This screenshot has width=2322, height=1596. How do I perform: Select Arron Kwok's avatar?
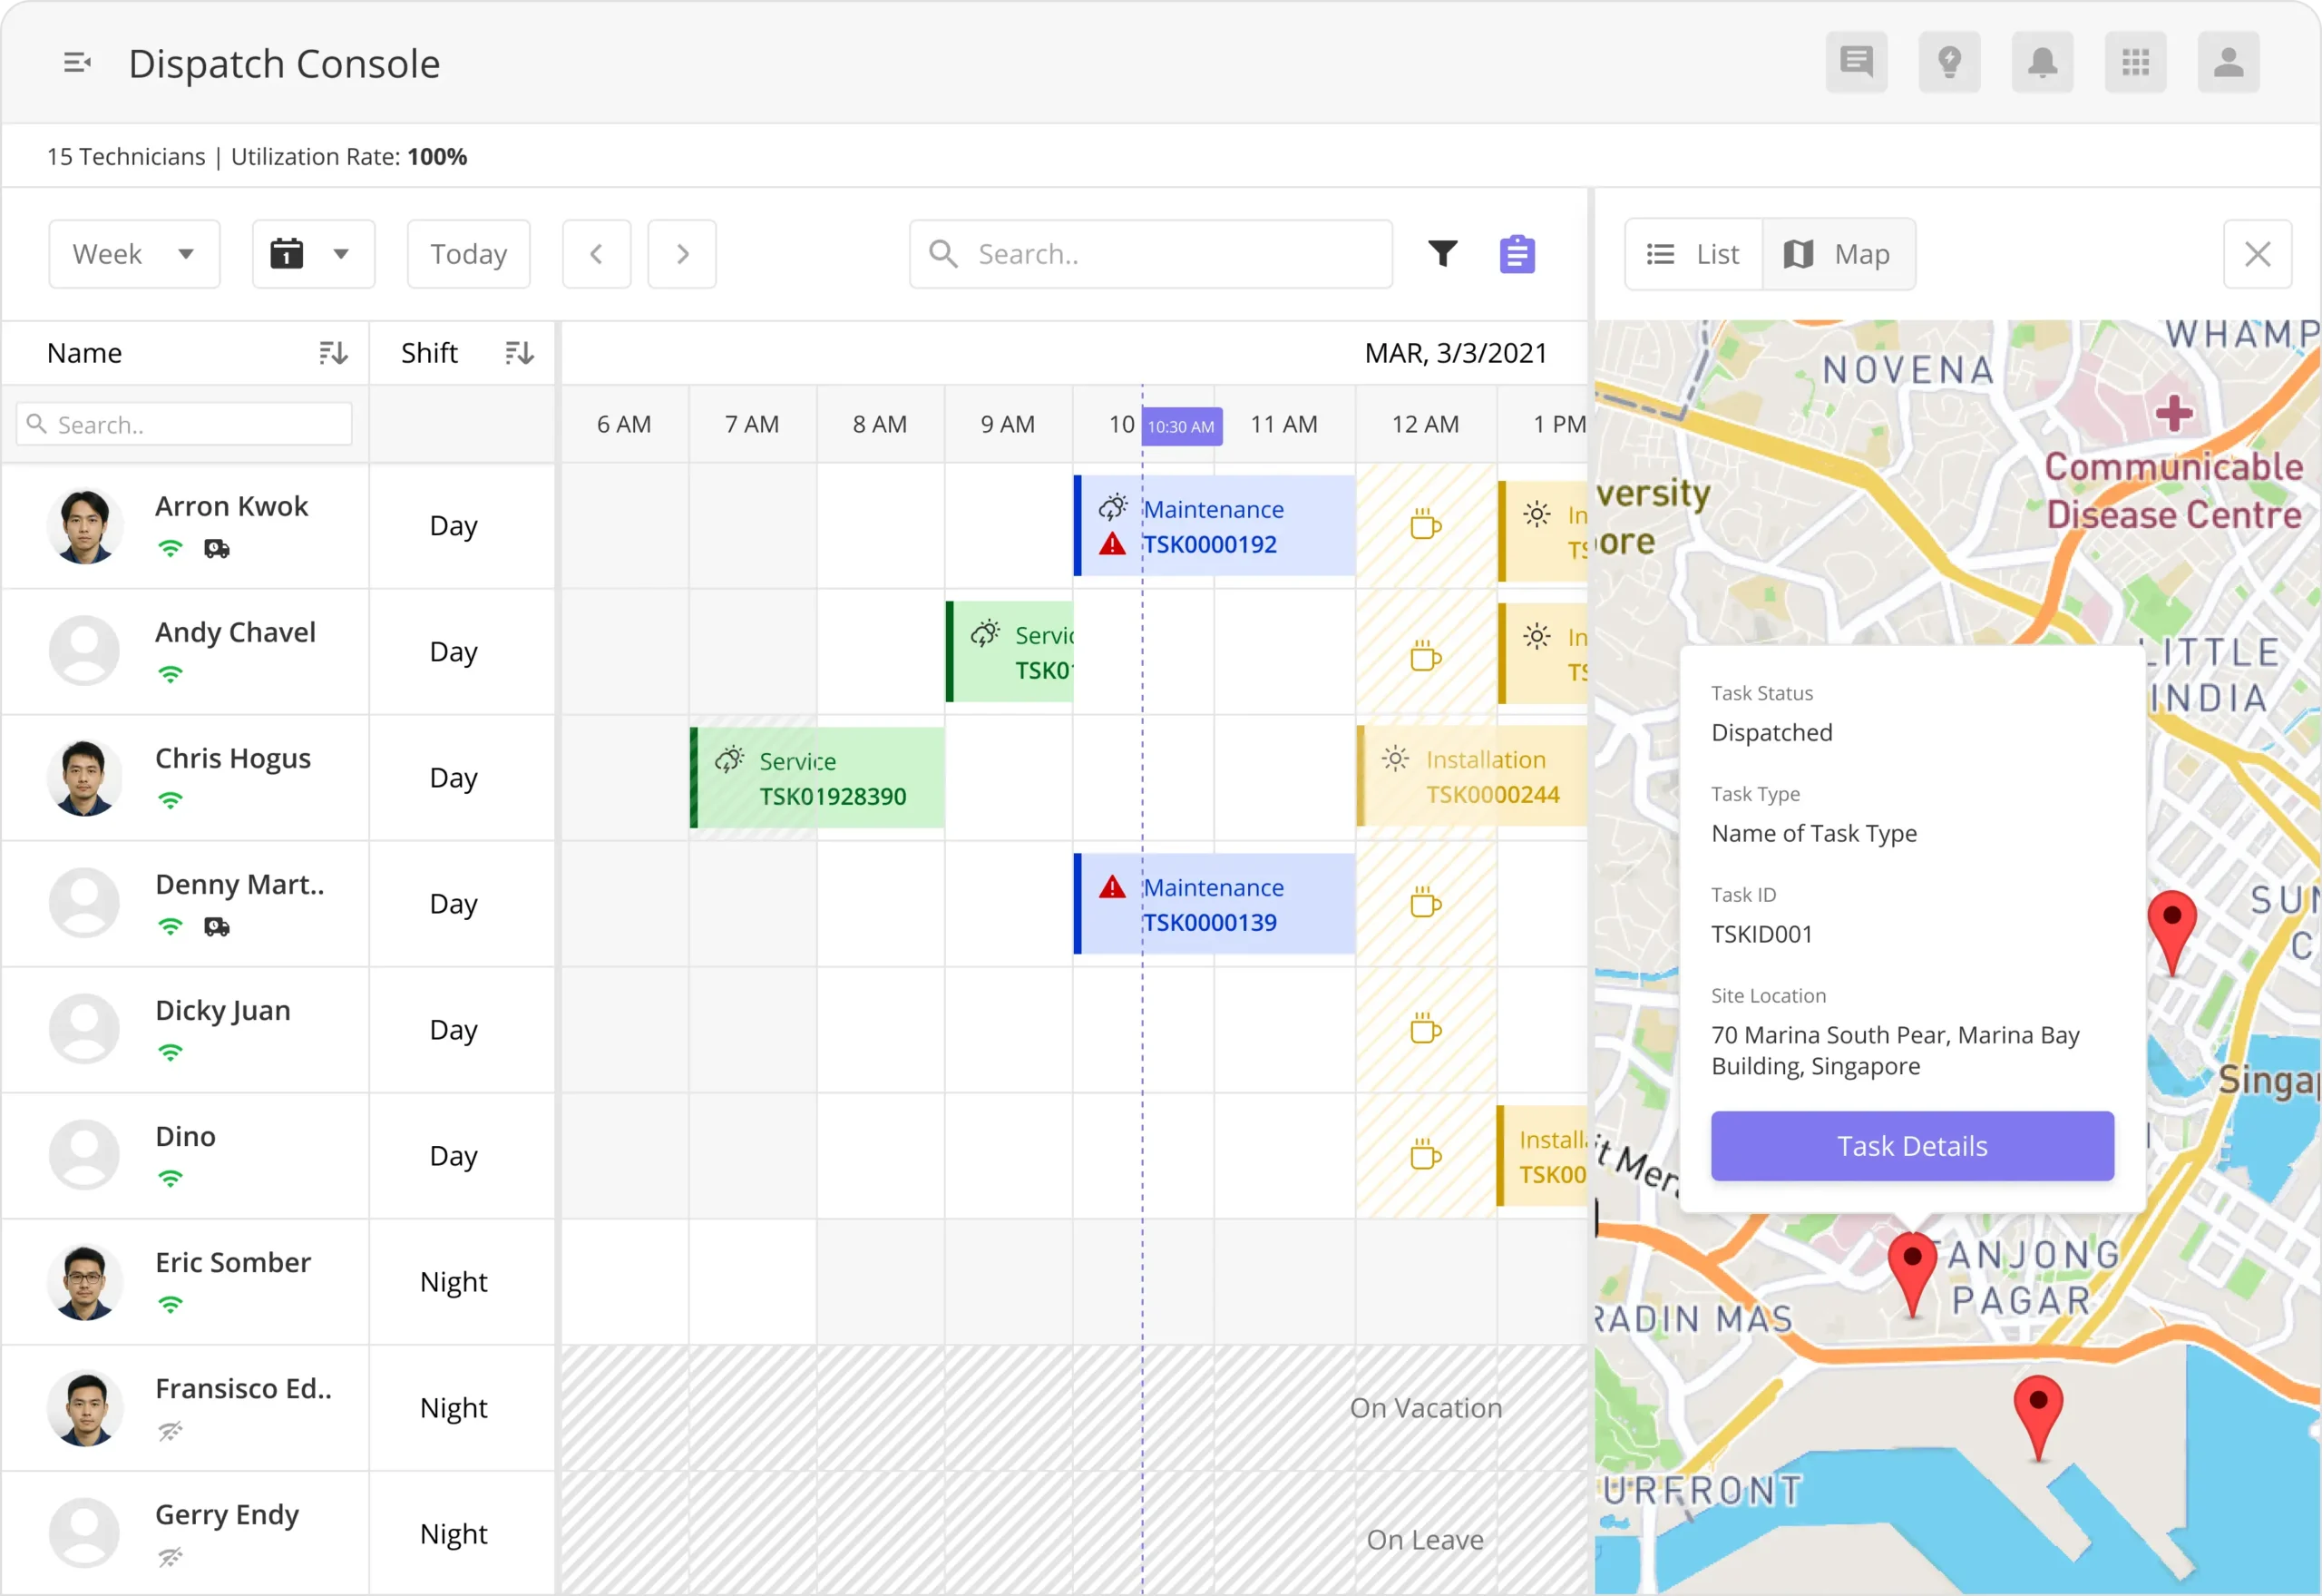click(x=85, y=526)
